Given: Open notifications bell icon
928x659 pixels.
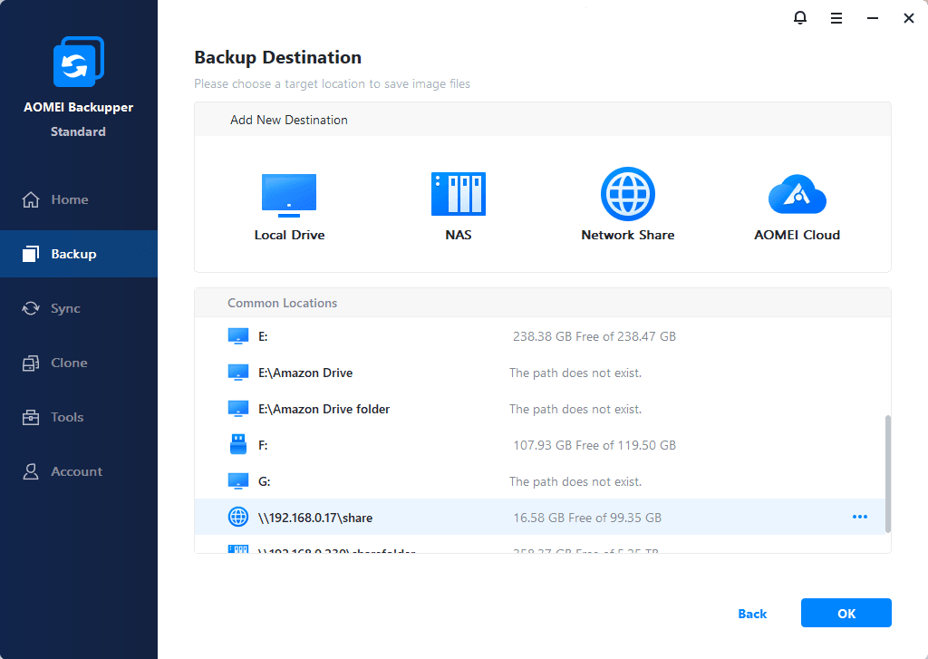Looking at the screenshot, I should [800, 18].
